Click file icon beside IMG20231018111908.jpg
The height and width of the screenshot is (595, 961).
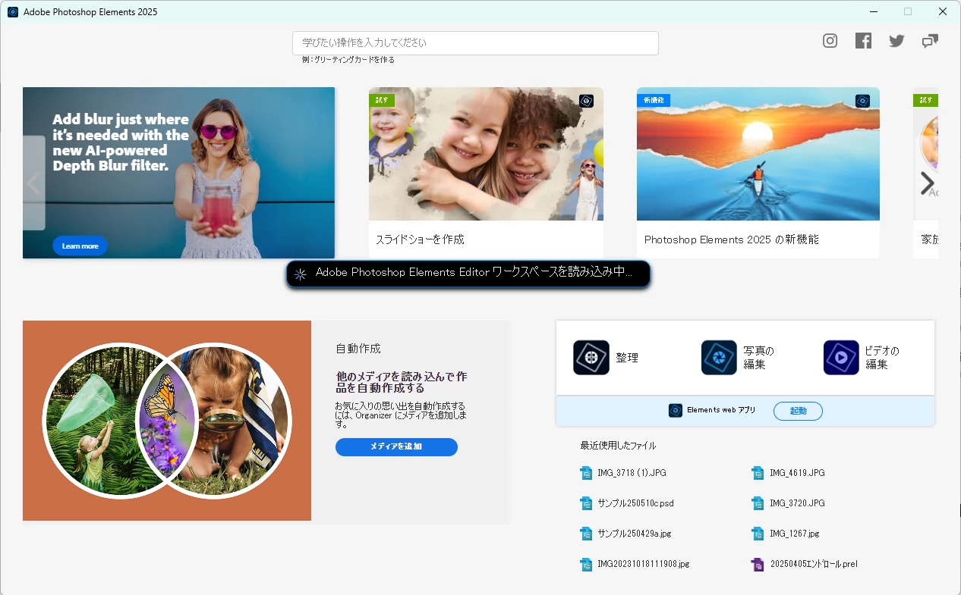[x=585, y=564]
